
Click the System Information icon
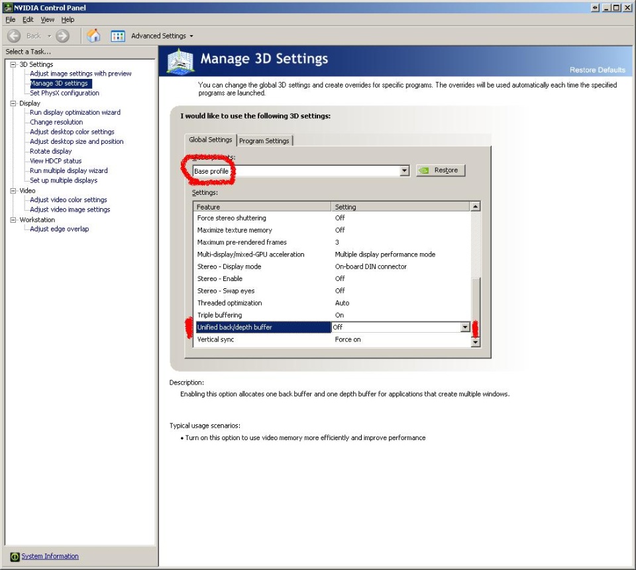click(15, 557)
